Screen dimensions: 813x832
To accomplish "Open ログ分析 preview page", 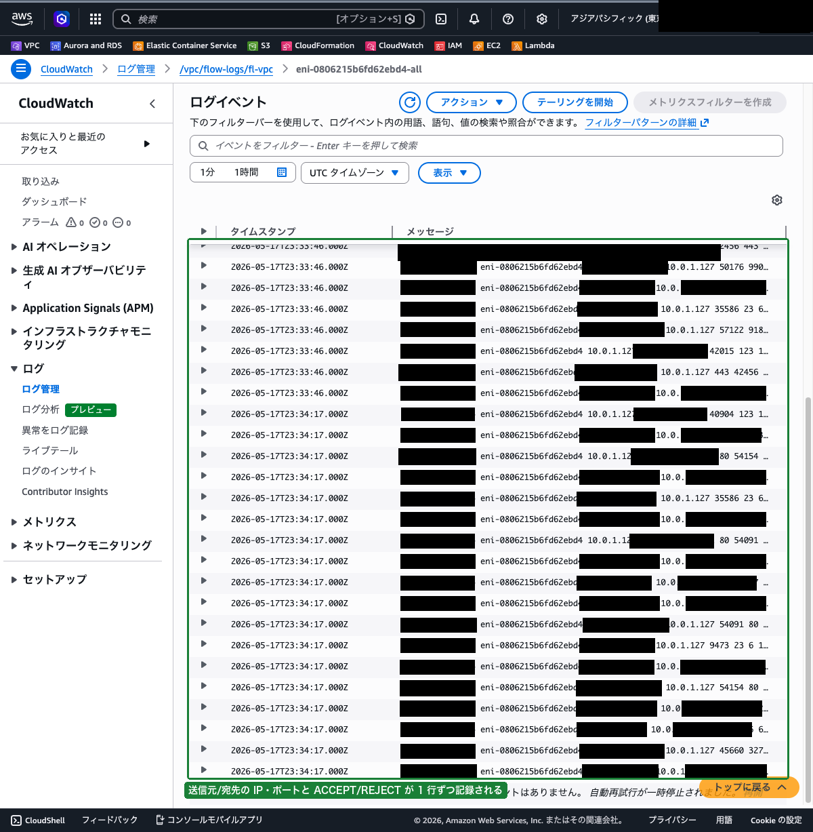I will (41, 410).
